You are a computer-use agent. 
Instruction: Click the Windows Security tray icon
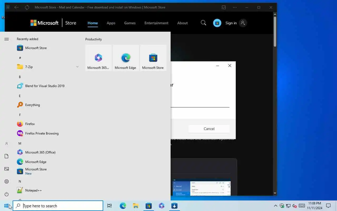282,206
